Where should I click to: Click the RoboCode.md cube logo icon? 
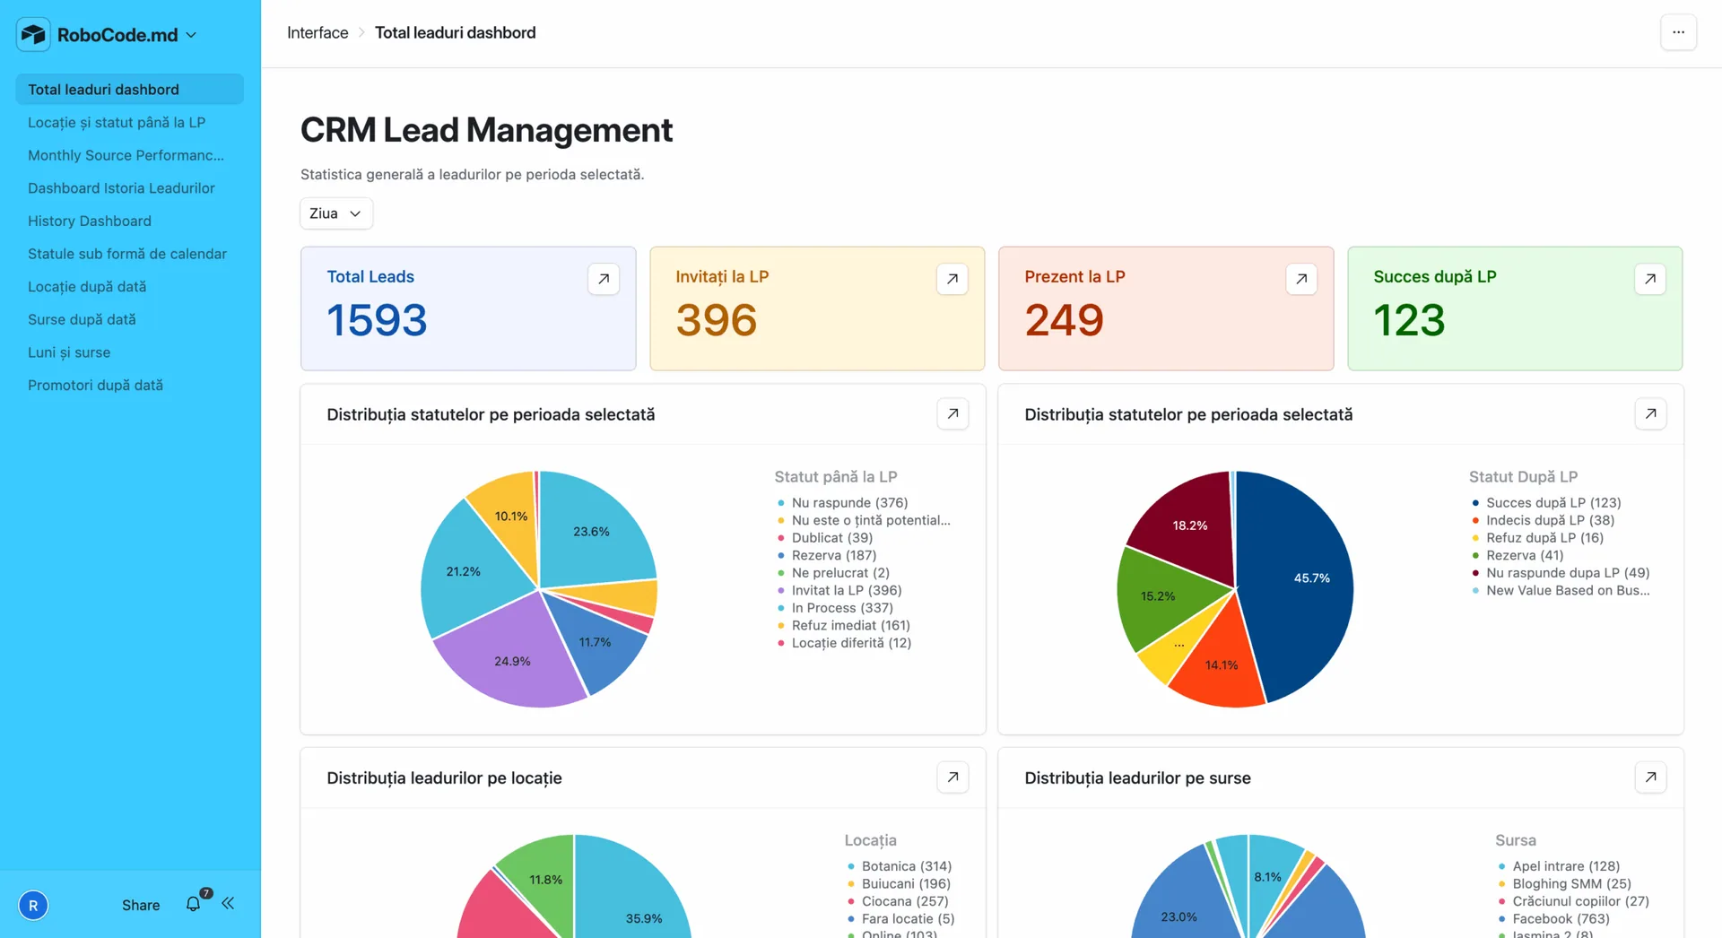33,34
